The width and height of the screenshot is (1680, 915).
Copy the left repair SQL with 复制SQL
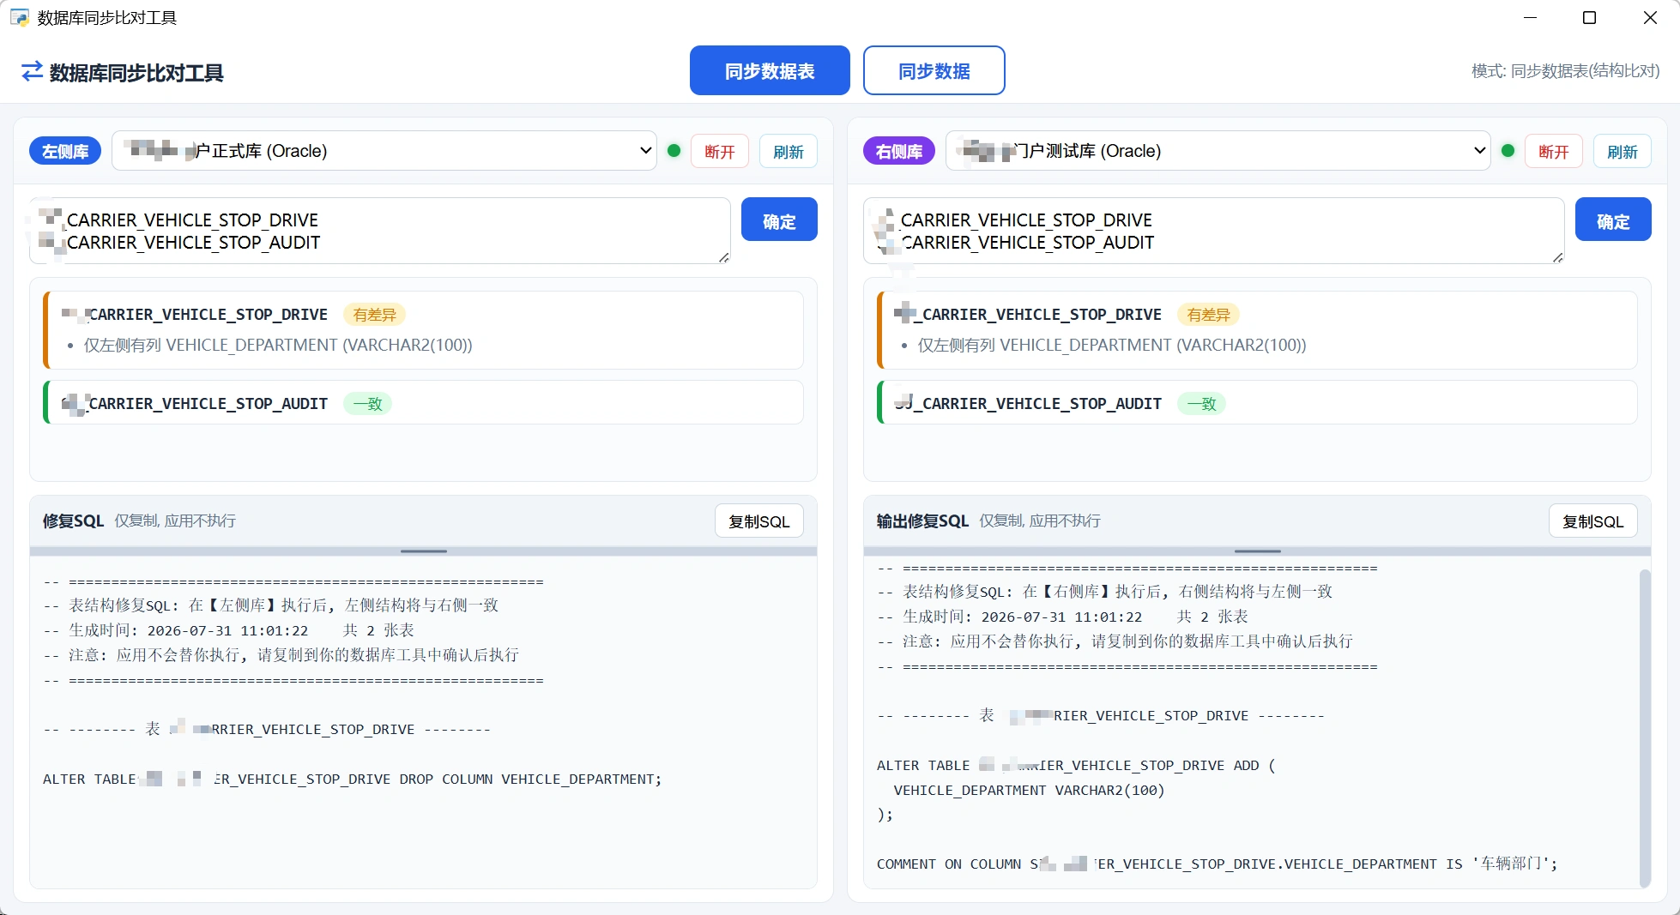[759, 521]
